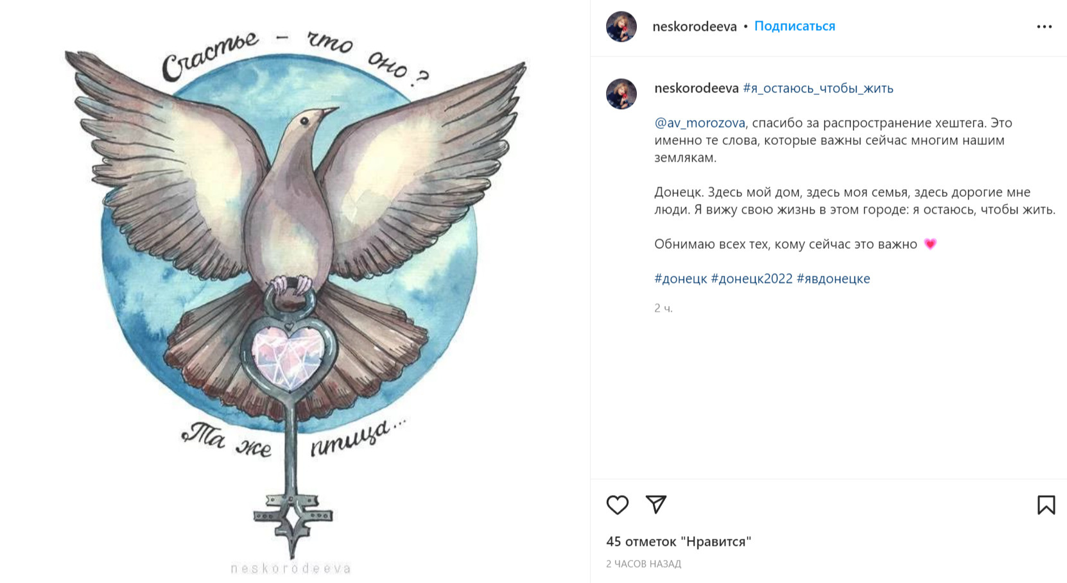
Task: Click the '2 ЧАСОВ НАЗАД' post timestamp
Action: coord(643,564)
